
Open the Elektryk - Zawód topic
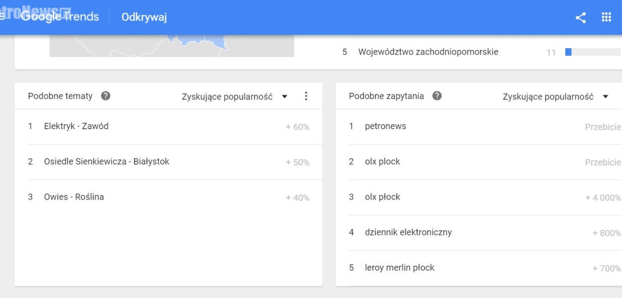[169, 127]
